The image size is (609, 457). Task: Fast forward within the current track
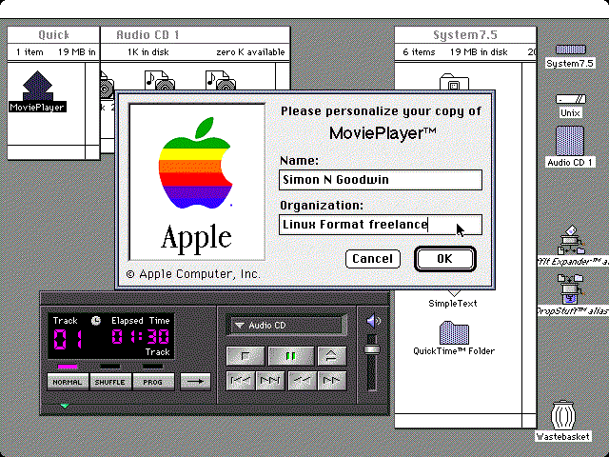tap(332, 381)
